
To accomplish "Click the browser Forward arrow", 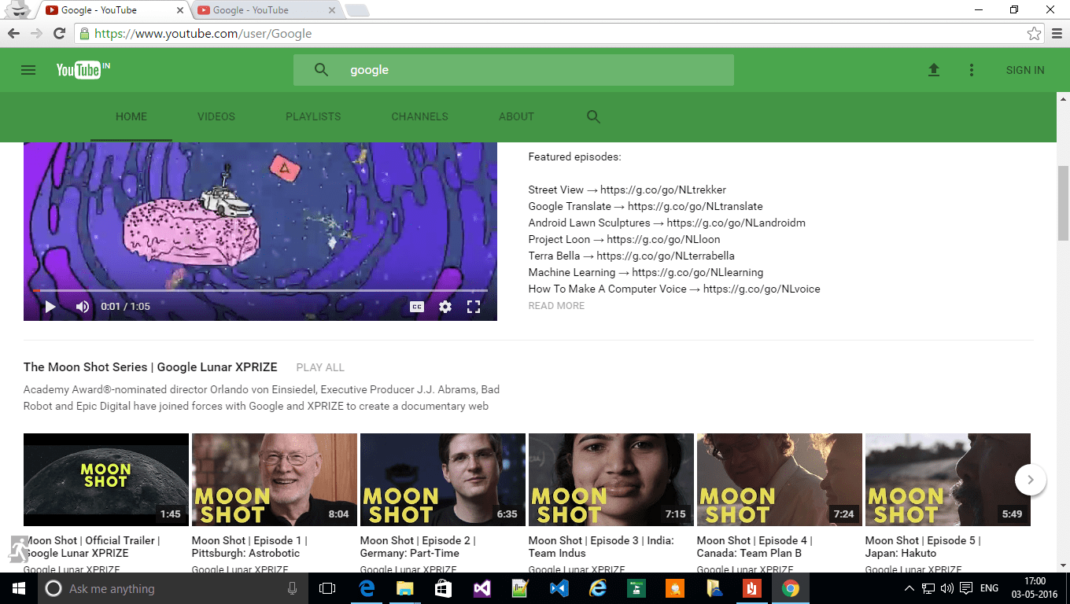I will [36, 34].
